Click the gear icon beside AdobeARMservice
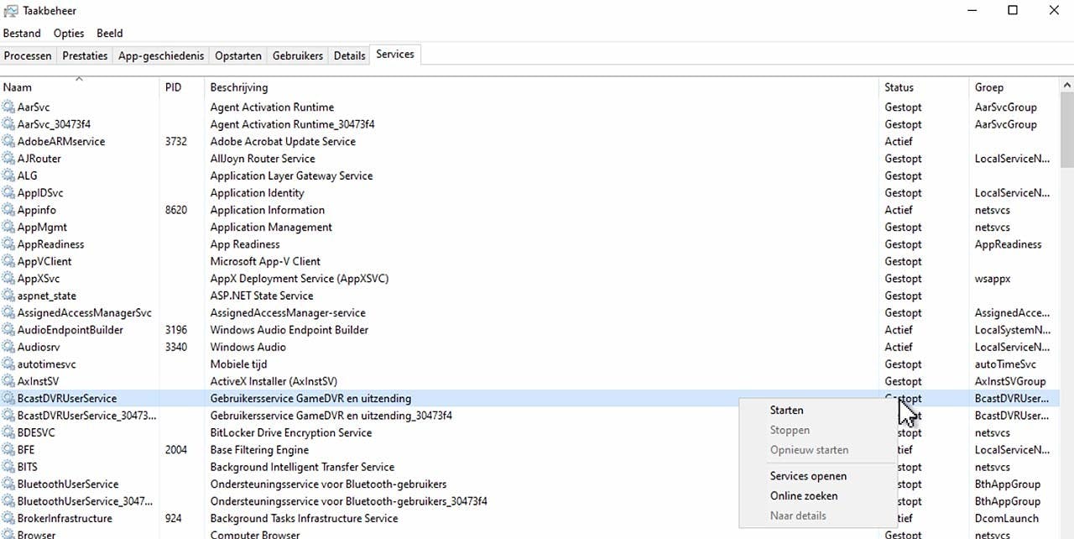The image size is (1074, 539). pyautogui.click(x=8, y=142)
